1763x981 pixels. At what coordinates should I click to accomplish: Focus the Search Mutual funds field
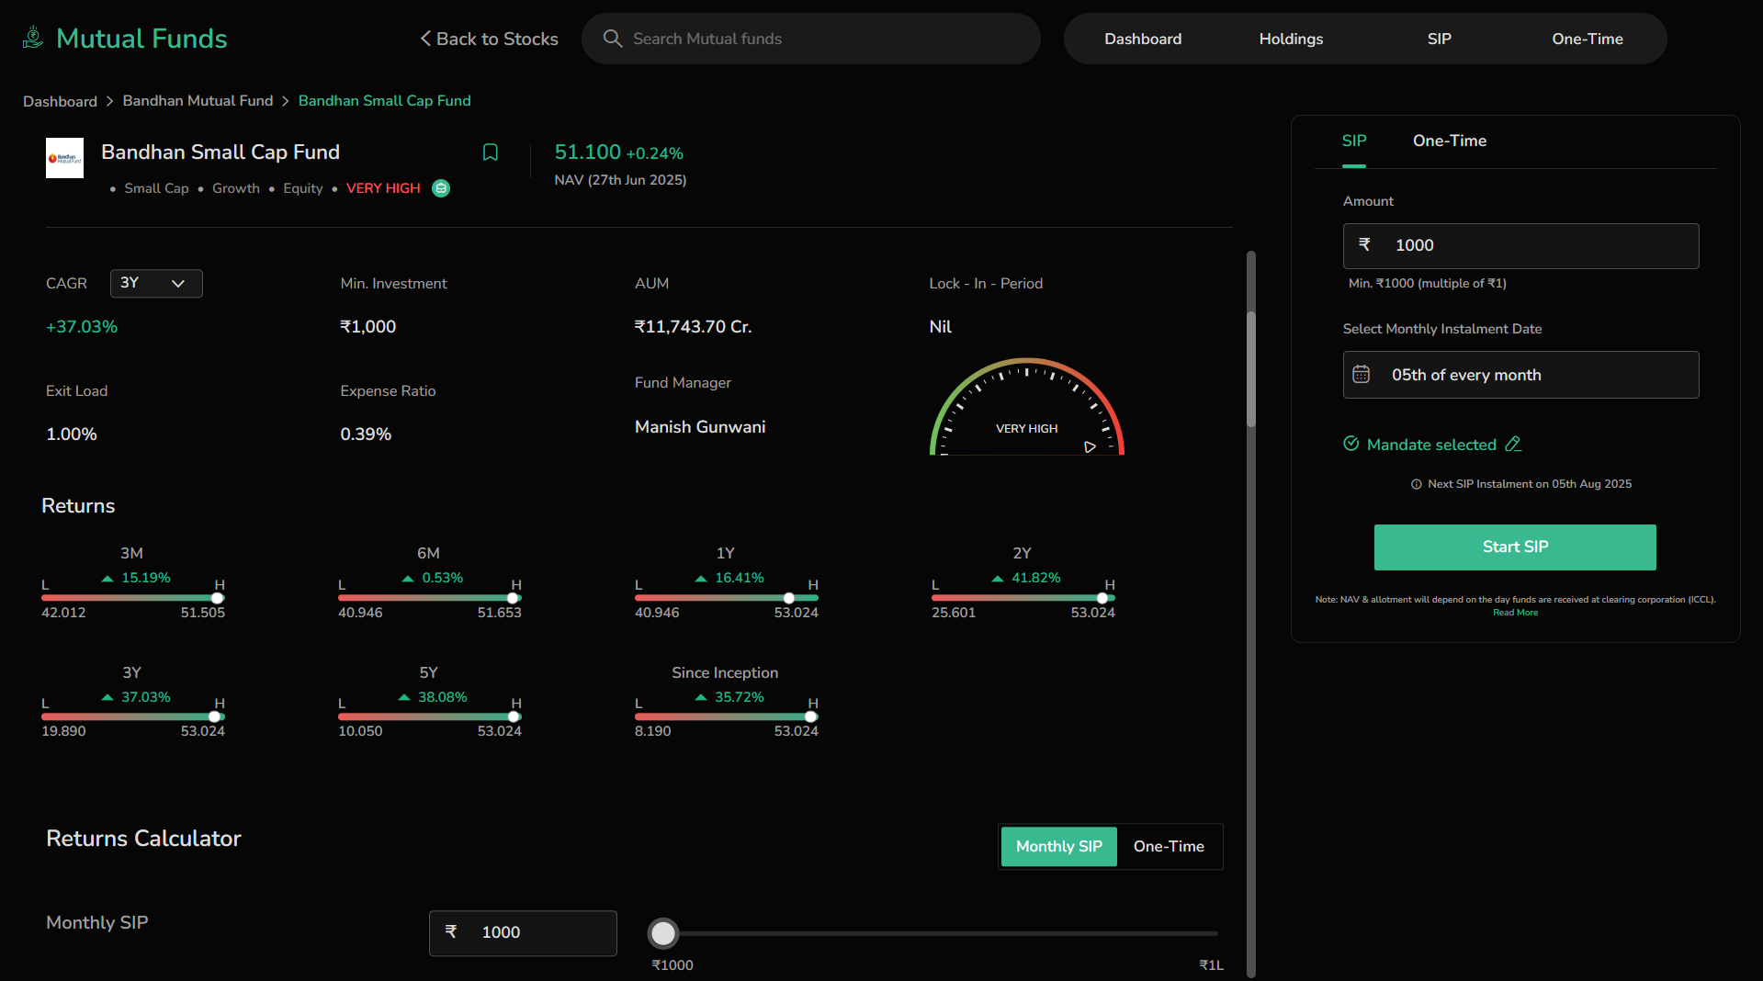(x=810, y=39)
